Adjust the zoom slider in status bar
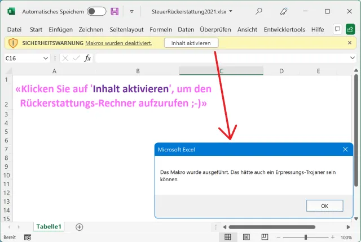The width and height of the screenshot is (361, 242). [306, 237]
